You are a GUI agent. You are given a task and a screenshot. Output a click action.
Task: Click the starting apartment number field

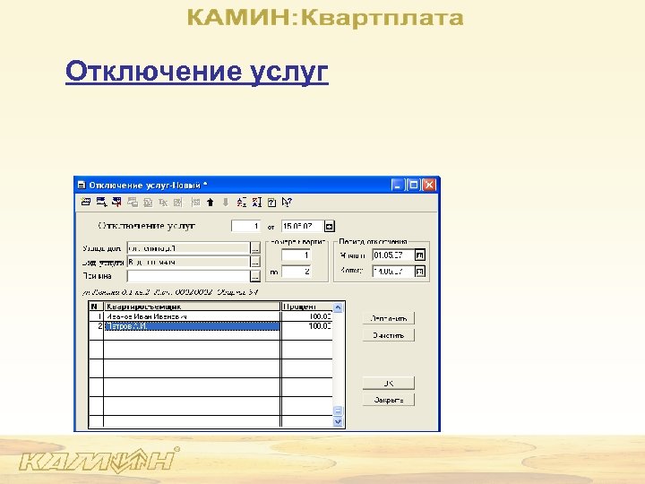[x=296, y=255]
